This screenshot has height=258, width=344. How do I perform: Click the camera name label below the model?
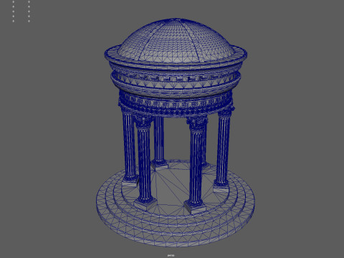point(171,255)
